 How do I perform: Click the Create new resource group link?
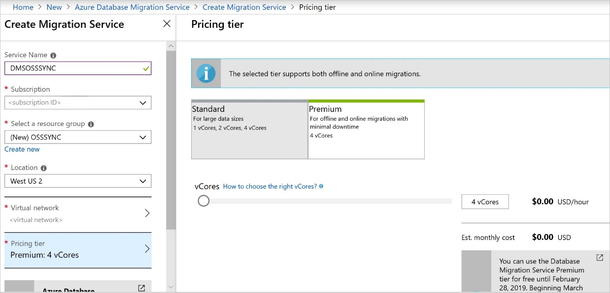click(22, 149)
